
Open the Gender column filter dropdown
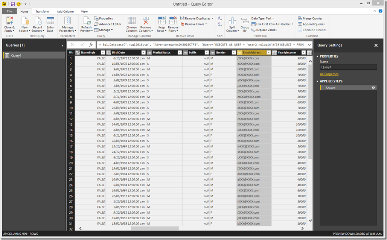click(x=234, y=53)
